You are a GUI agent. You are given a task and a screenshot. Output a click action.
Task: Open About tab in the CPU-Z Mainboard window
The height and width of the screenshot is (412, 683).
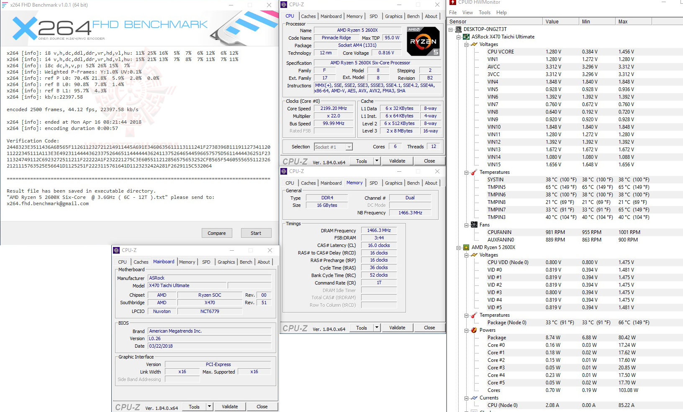coord(264,262)
